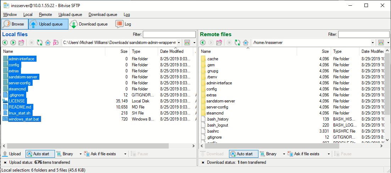Open upload Binary transfer mode dropdown
This screenshot has width=391, height=173.
80,154
